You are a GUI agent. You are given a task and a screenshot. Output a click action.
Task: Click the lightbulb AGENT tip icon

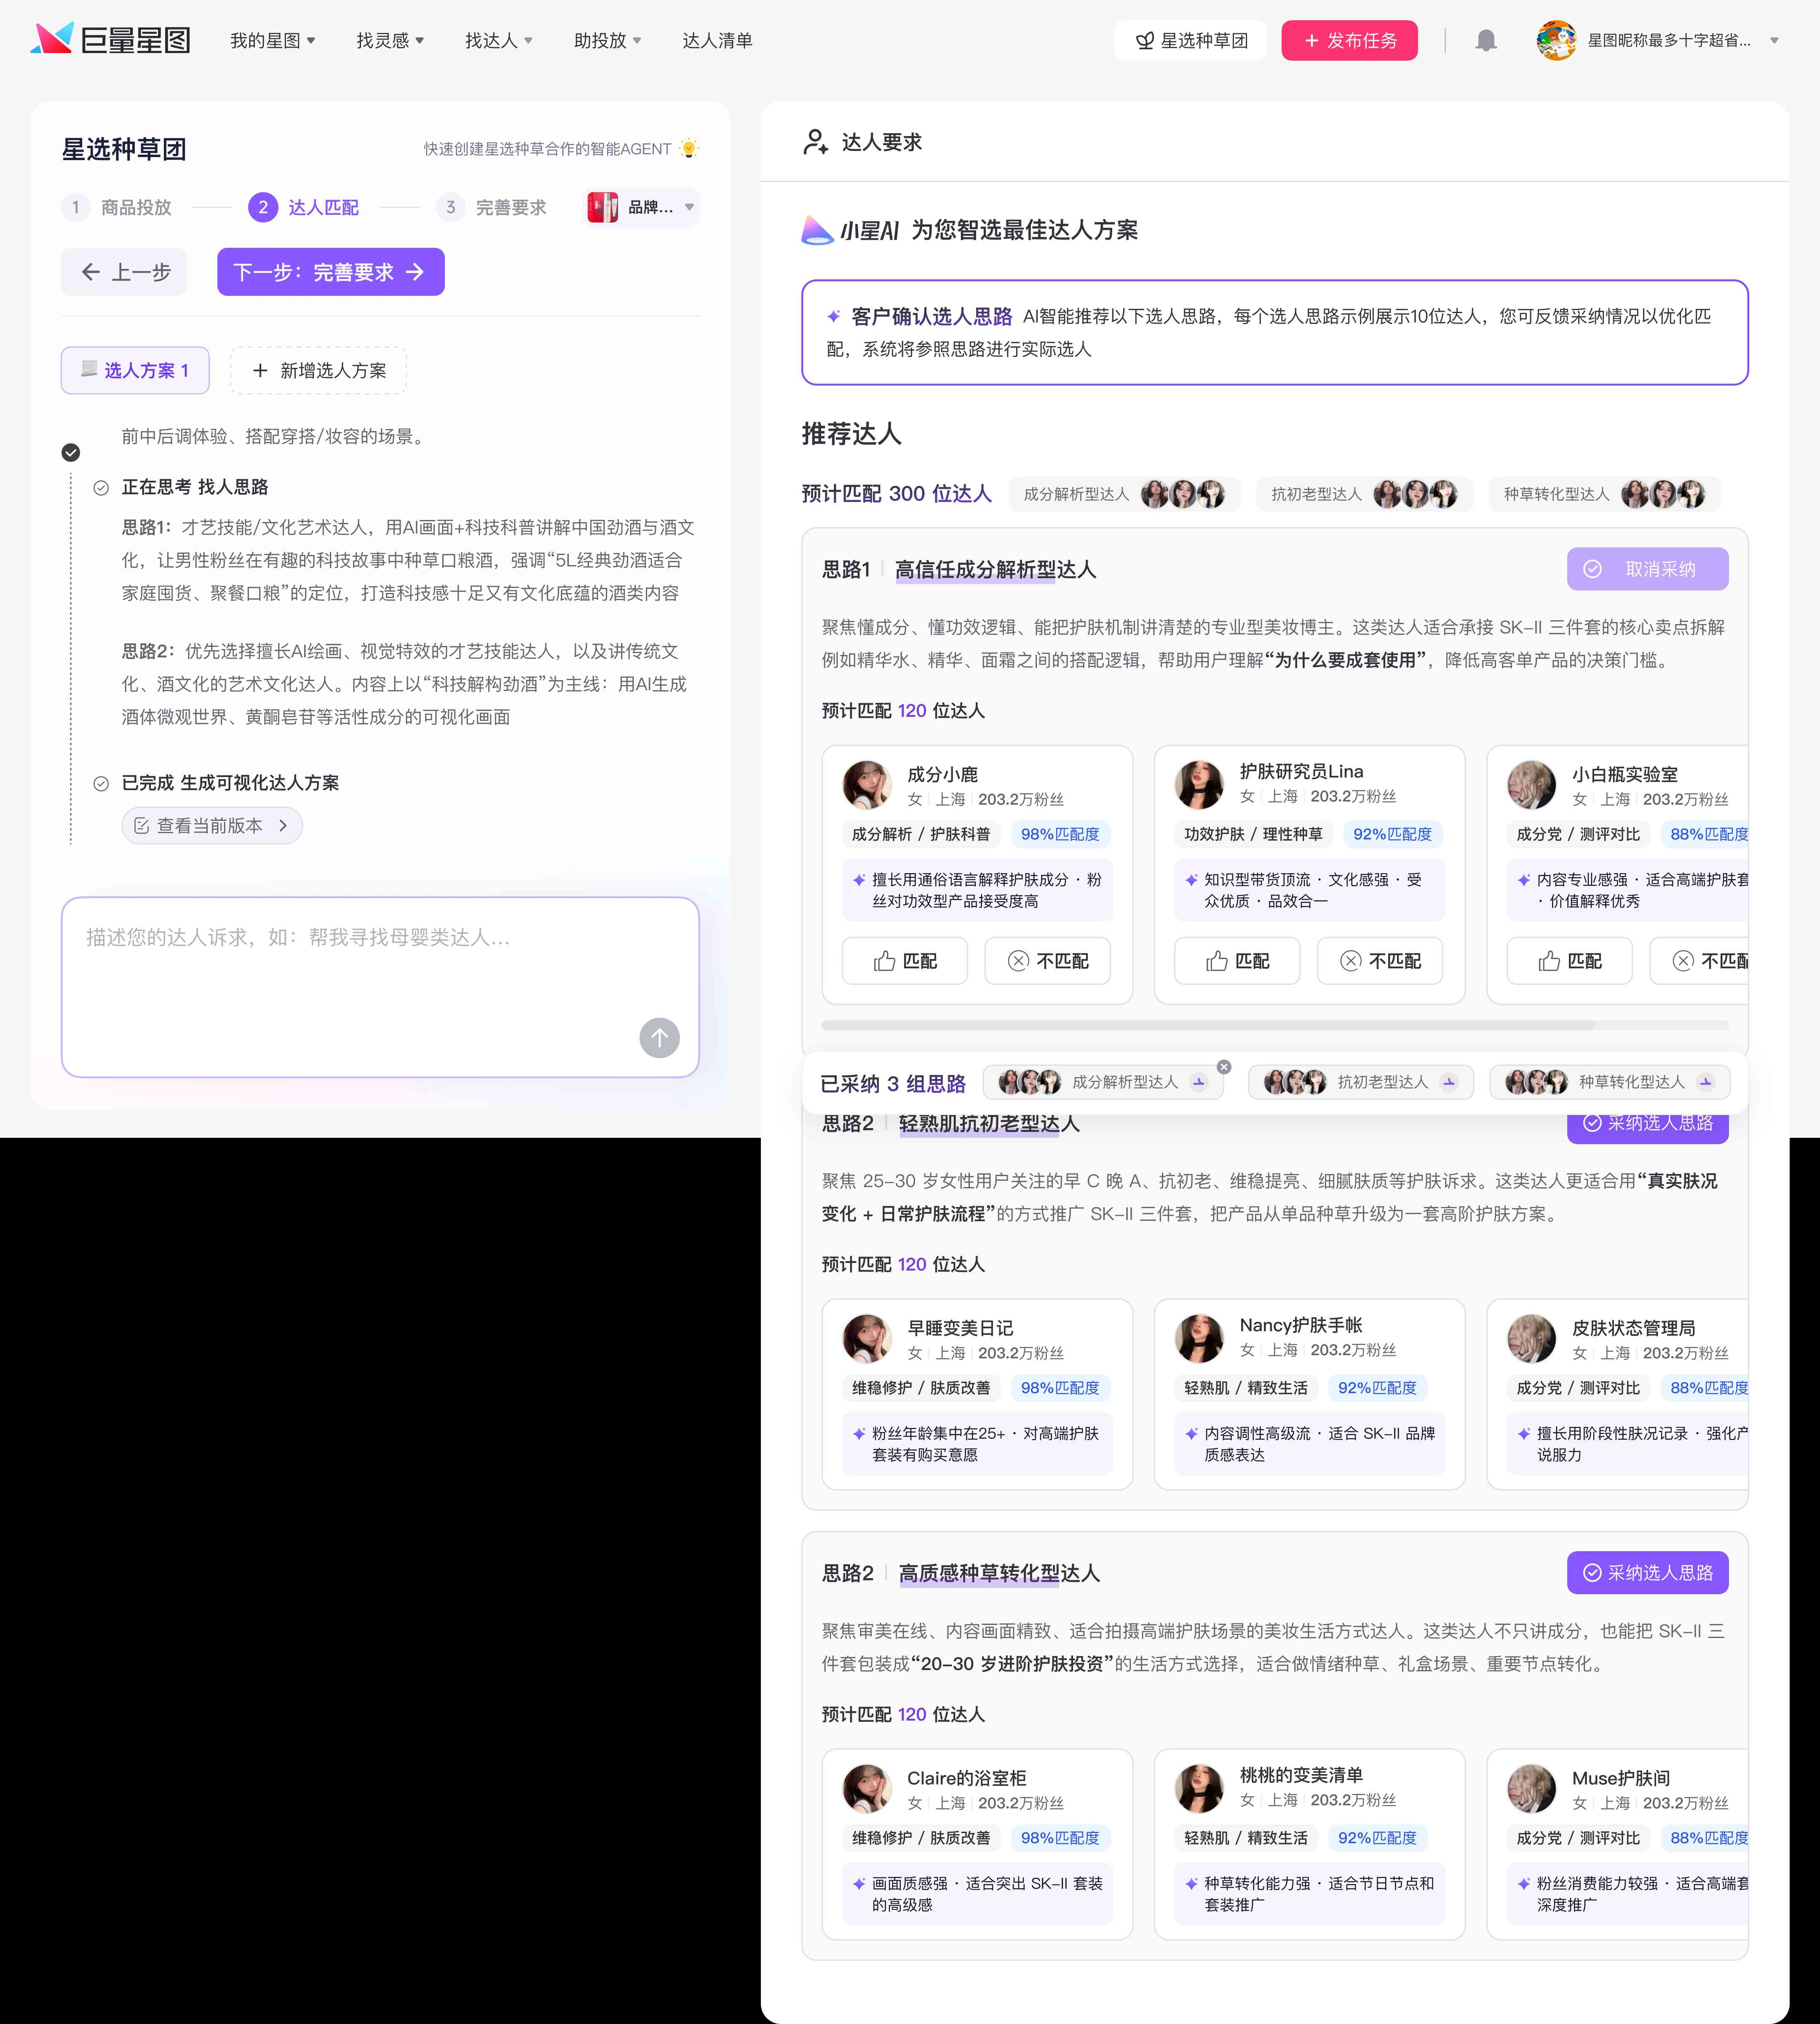[x=689, y=149]
